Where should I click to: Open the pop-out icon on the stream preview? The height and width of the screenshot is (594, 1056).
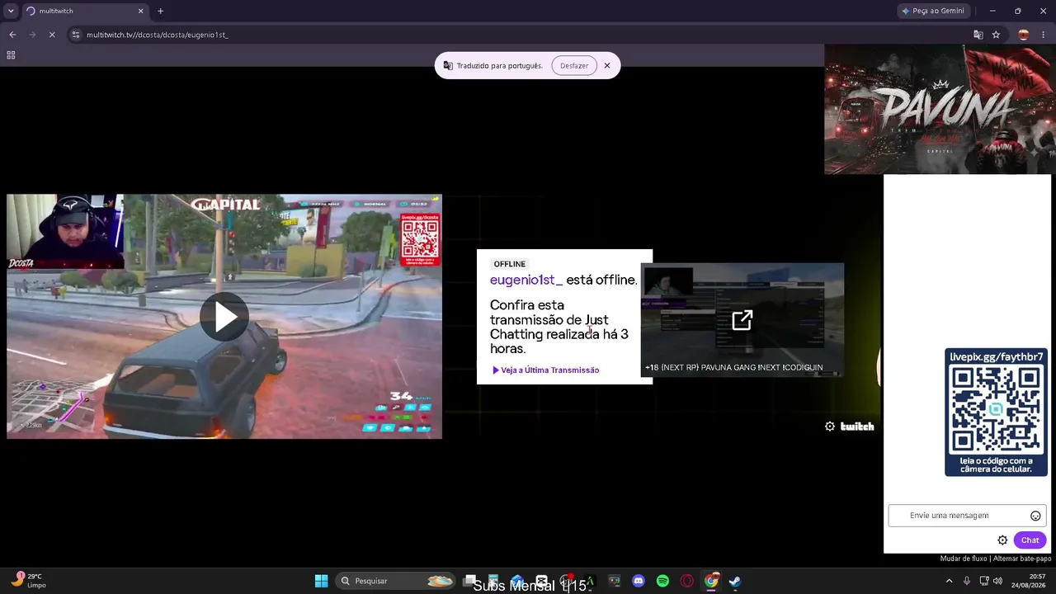tap(742, 320)
